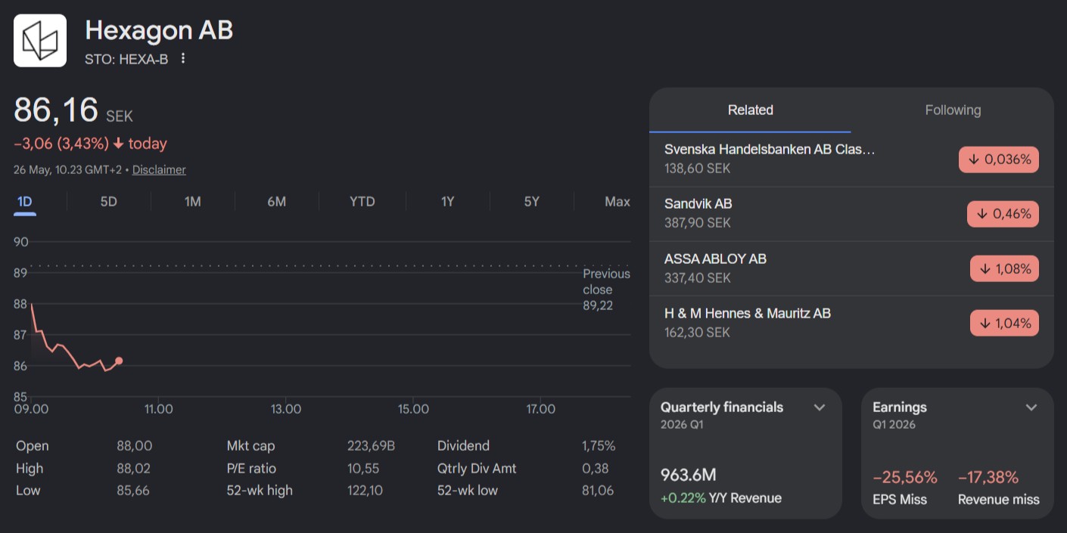Show the YTD chart range
The width and height of the screenshot is (1067, 533).
tap(362, 202)
